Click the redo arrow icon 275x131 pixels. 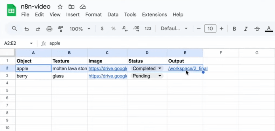pos(38,29)
